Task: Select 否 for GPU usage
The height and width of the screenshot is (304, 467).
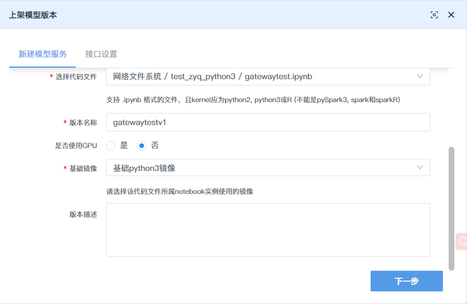Action: (x=142, y=146)
